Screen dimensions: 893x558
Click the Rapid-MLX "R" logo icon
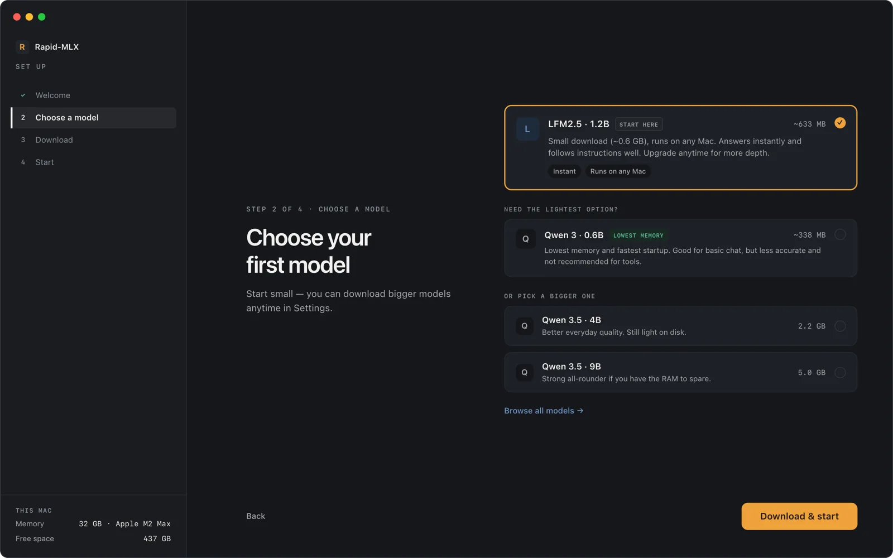click(22, 47)
